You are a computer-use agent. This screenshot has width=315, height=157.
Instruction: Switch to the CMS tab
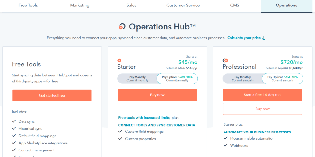(235, 6)
